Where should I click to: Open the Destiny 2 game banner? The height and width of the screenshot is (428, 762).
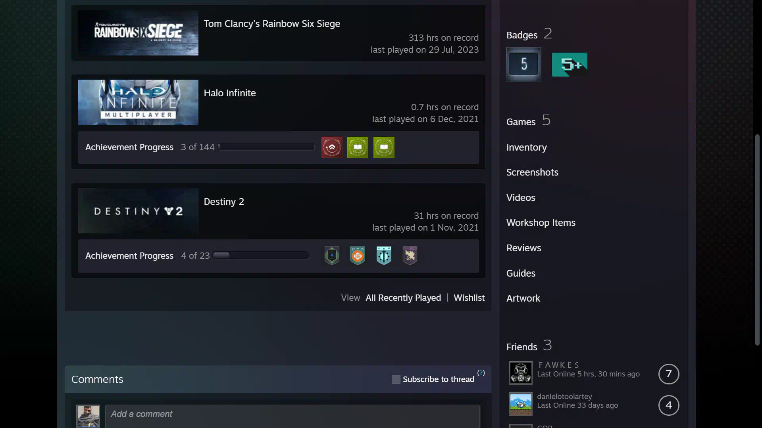tap(138, 211)
